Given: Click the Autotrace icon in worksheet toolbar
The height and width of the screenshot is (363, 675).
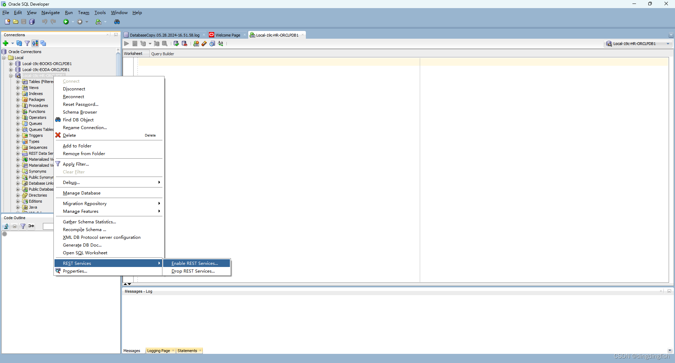Looking at the screenshot, I should (x=157, y=44).
